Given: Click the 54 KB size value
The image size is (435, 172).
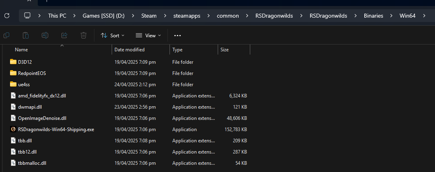Looking at the screenshot, I should (x=241, y=163).
